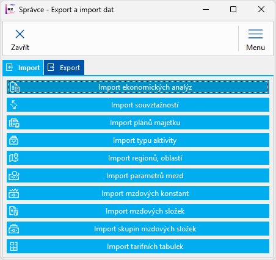The height and width of the screenshot is (260, 276).
Task: Click the Import parametrů mezd icon
Action: [x=14, y=176]
